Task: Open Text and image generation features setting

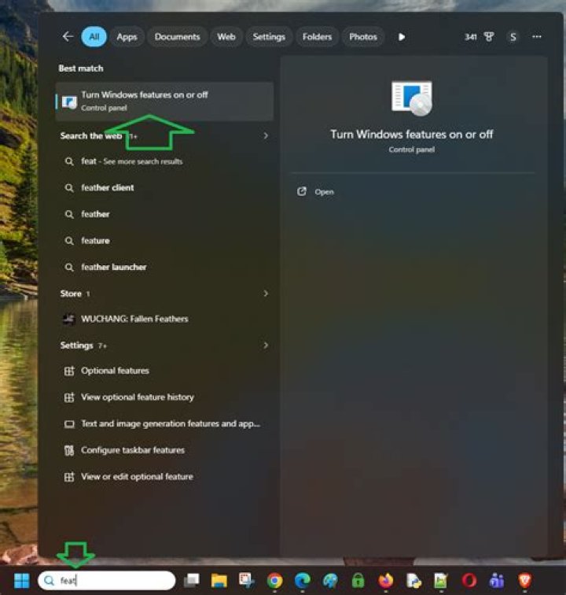Action: coord(164,424)
